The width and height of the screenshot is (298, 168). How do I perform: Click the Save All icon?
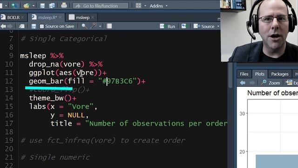click(52, 6)
